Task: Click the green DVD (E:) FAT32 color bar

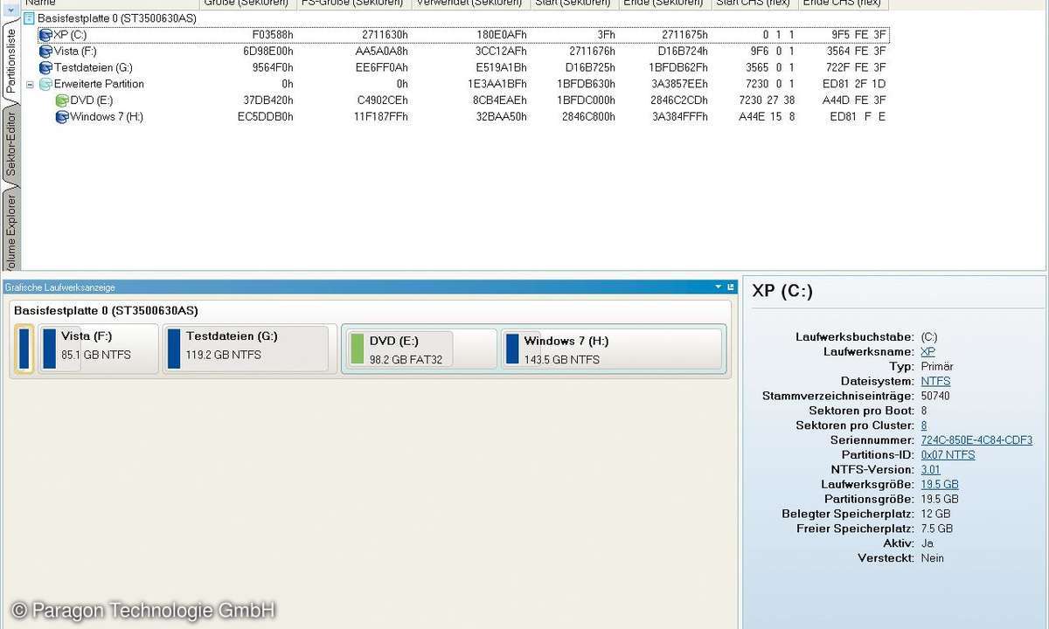Action: point(357,348)
